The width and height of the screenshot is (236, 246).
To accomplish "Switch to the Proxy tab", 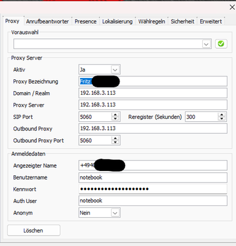I will click(12, 21).
